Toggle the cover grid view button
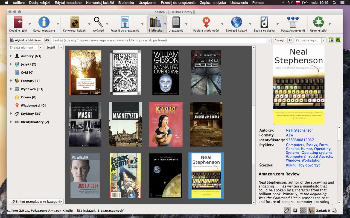 (x=303, y=210)
